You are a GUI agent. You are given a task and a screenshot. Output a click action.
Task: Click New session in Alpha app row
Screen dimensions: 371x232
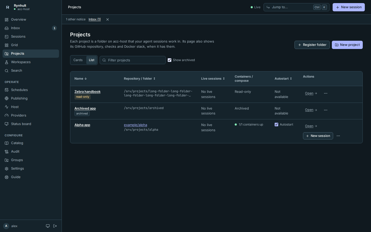318,136
